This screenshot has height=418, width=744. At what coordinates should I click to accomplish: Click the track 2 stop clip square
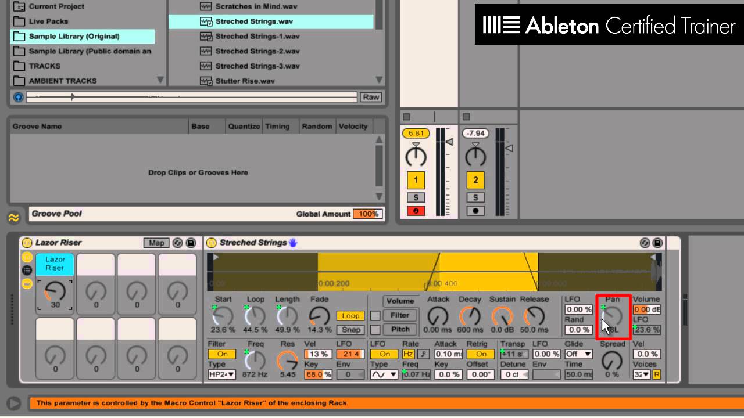tap(466, 117)
